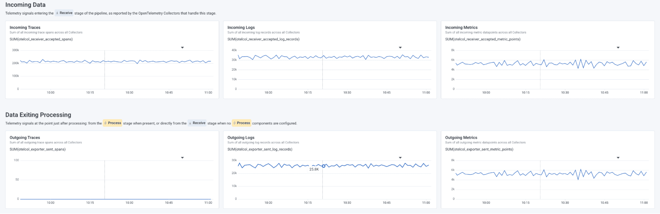Click the triangle marker above Outgoing Traces chart
This screenshot has height=214, width=660.
click(182, 158)
